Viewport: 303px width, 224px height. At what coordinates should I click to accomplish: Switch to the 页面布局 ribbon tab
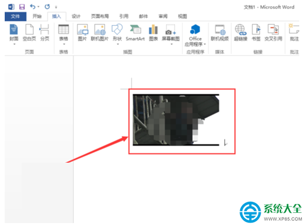(x=100, y=17)
